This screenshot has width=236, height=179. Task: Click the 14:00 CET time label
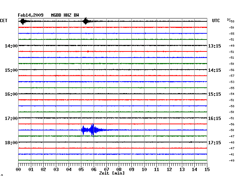11,46
